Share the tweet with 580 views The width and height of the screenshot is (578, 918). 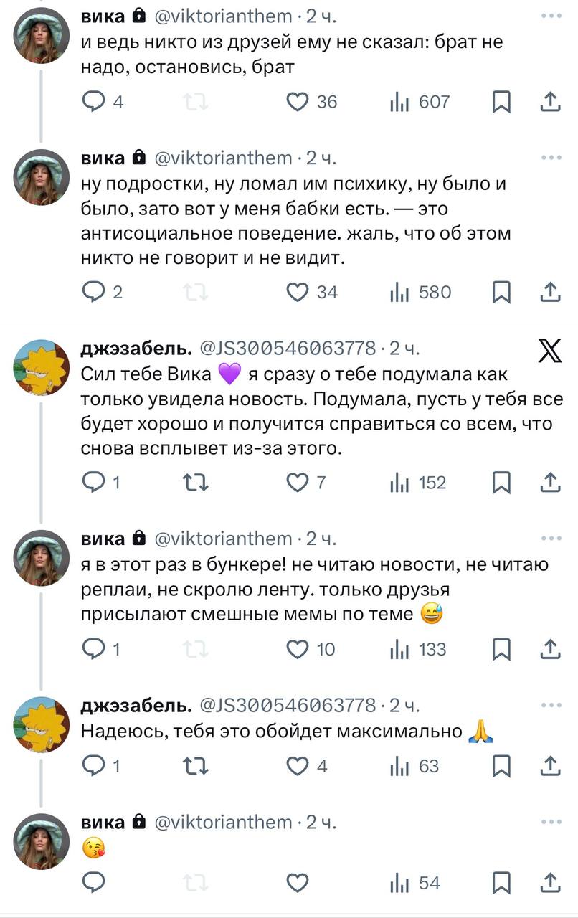(549, 292)
